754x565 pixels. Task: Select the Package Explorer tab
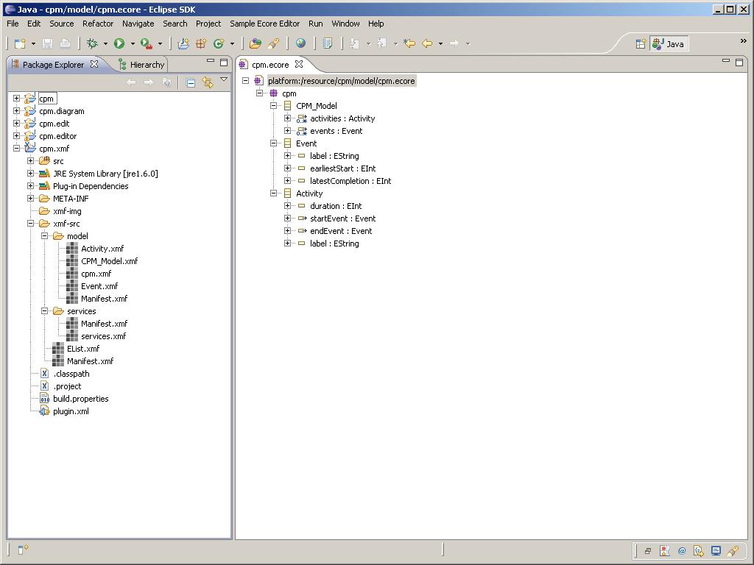point(53,65)
